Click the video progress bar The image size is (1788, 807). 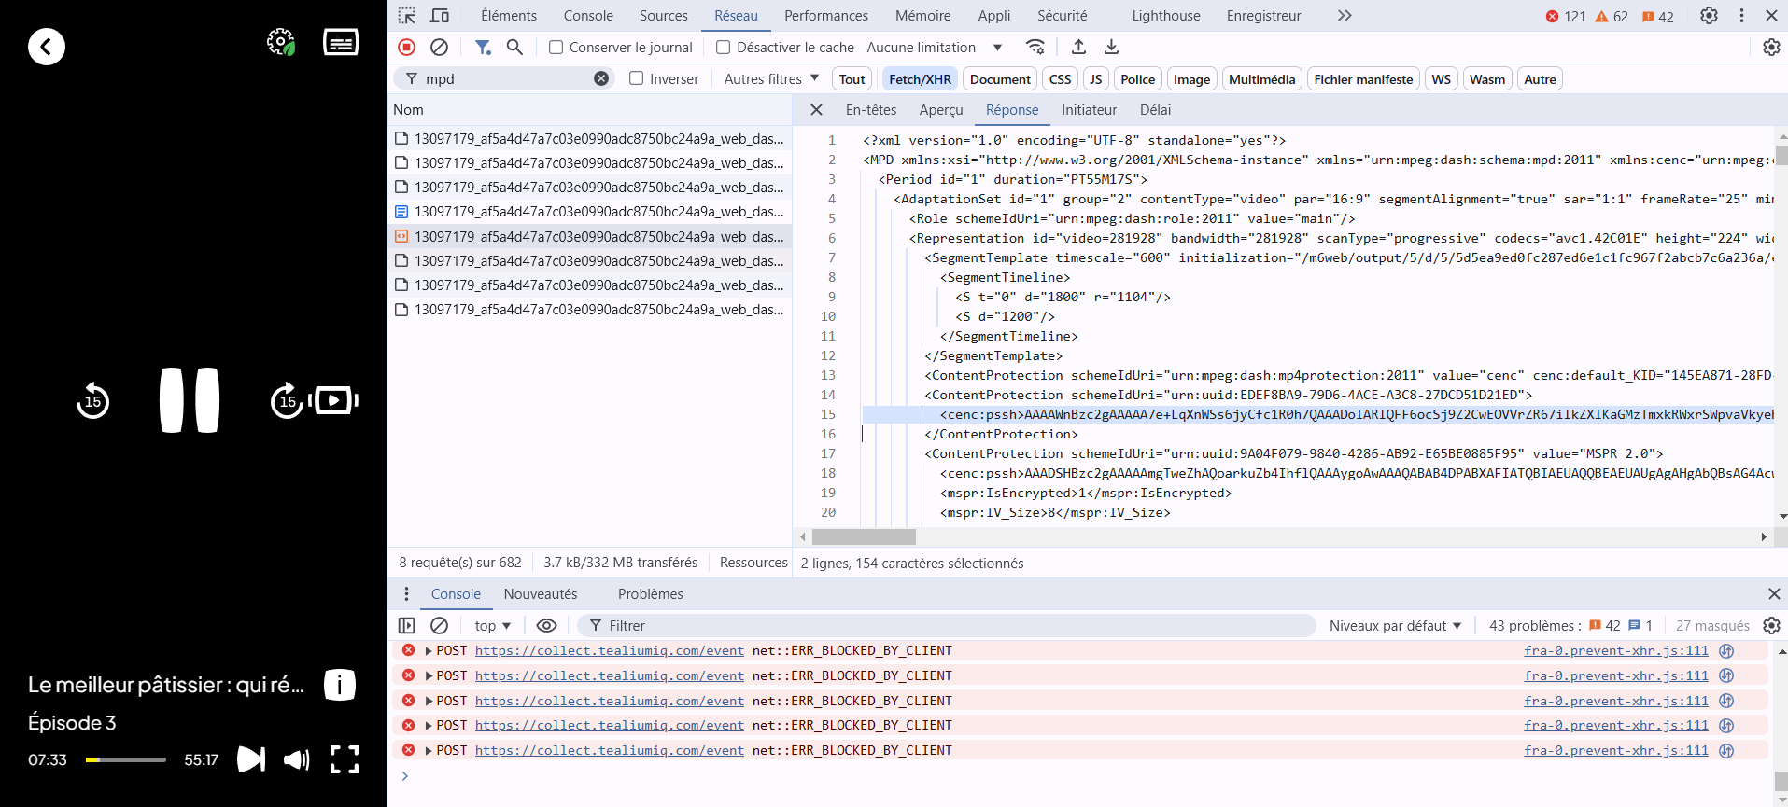point(126,759)
